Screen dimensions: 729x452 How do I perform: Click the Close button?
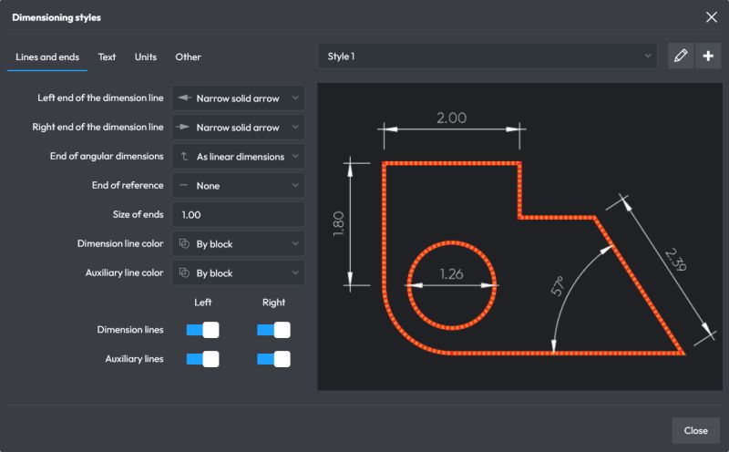coord(695,431)
